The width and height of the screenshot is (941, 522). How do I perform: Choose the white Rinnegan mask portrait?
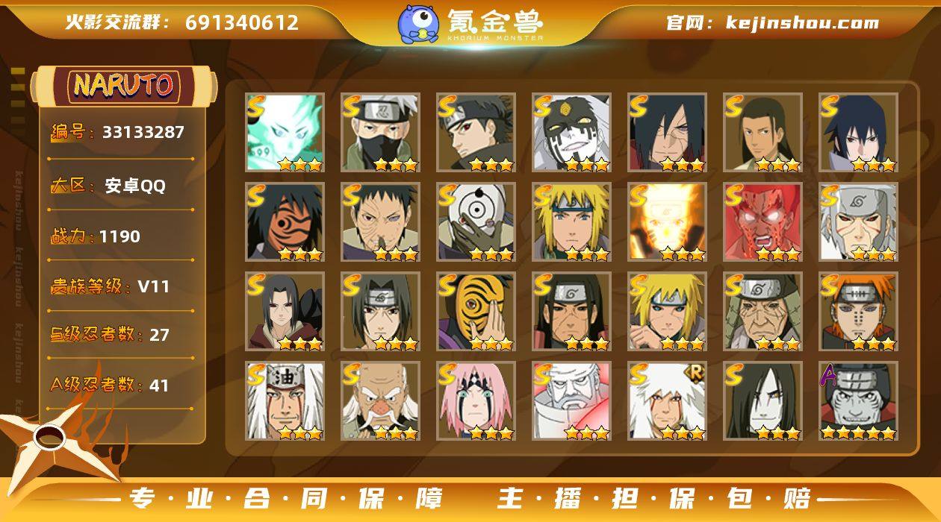coord(476,222)
